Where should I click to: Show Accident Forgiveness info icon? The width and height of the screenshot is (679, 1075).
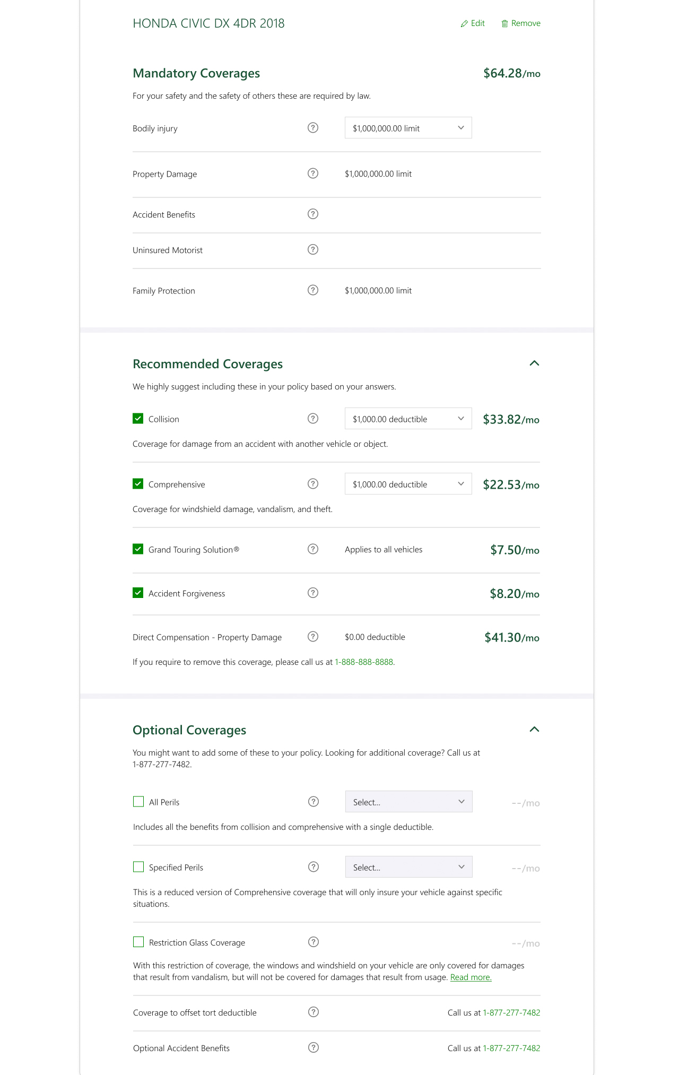click(313, 593)
